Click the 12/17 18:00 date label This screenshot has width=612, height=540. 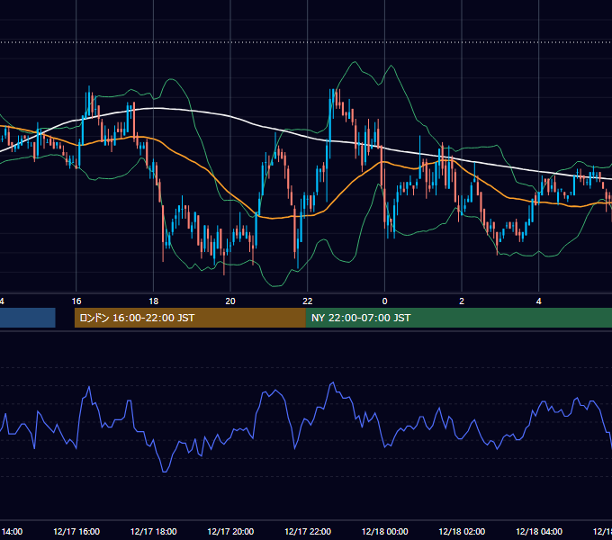coord(153,531)
